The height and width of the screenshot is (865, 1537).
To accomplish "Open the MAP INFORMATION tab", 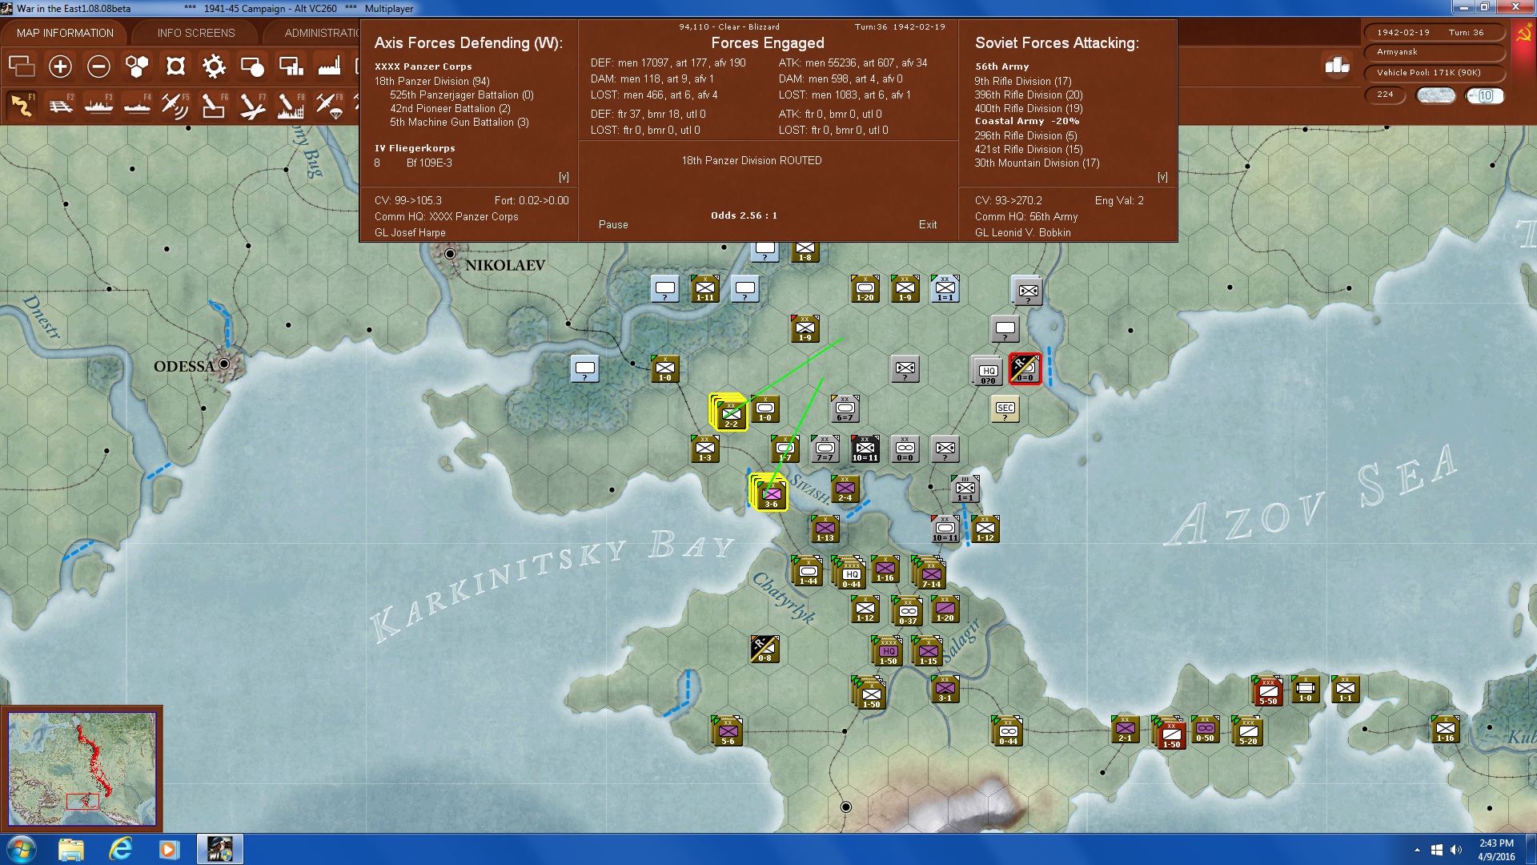I will [65, 33].
